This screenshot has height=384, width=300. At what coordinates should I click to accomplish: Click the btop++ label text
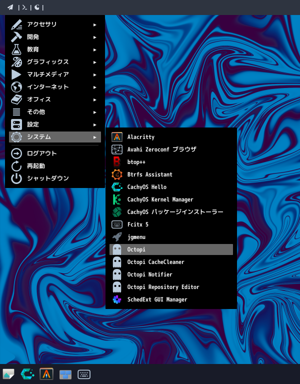(x=136, y=162)
